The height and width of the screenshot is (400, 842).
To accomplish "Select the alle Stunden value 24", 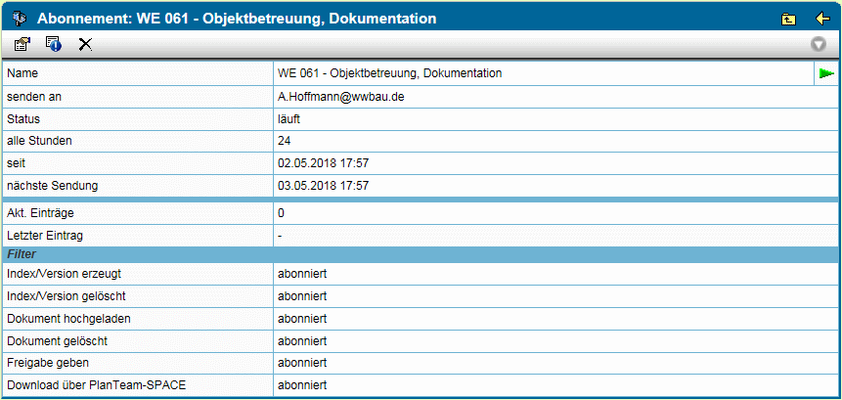I will pos(284,141).
